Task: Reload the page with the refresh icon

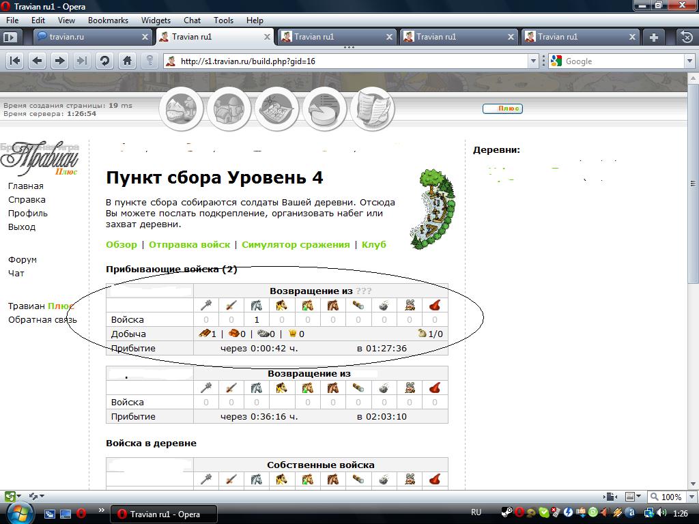Action: coord(104,61)
